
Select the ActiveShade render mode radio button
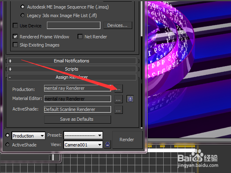coord(7,144)
